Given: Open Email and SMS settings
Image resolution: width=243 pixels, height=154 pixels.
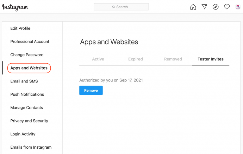Looking at the screenshot, I should click(24, 81).
